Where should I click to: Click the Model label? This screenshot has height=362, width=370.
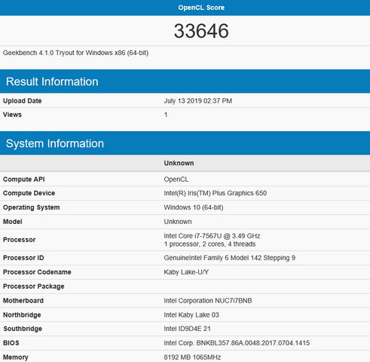point(13,222)
